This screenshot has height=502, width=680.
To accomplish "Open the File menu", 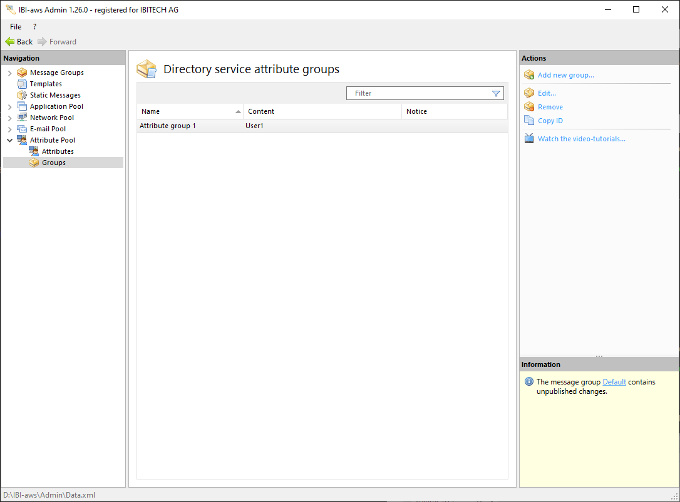I will 16,27.
